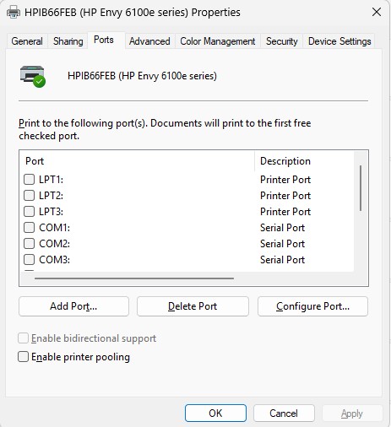The height and width of the screenshot is (427, 391).
Task: Check the LPT1: port checkbox
Action: [29, 180]
